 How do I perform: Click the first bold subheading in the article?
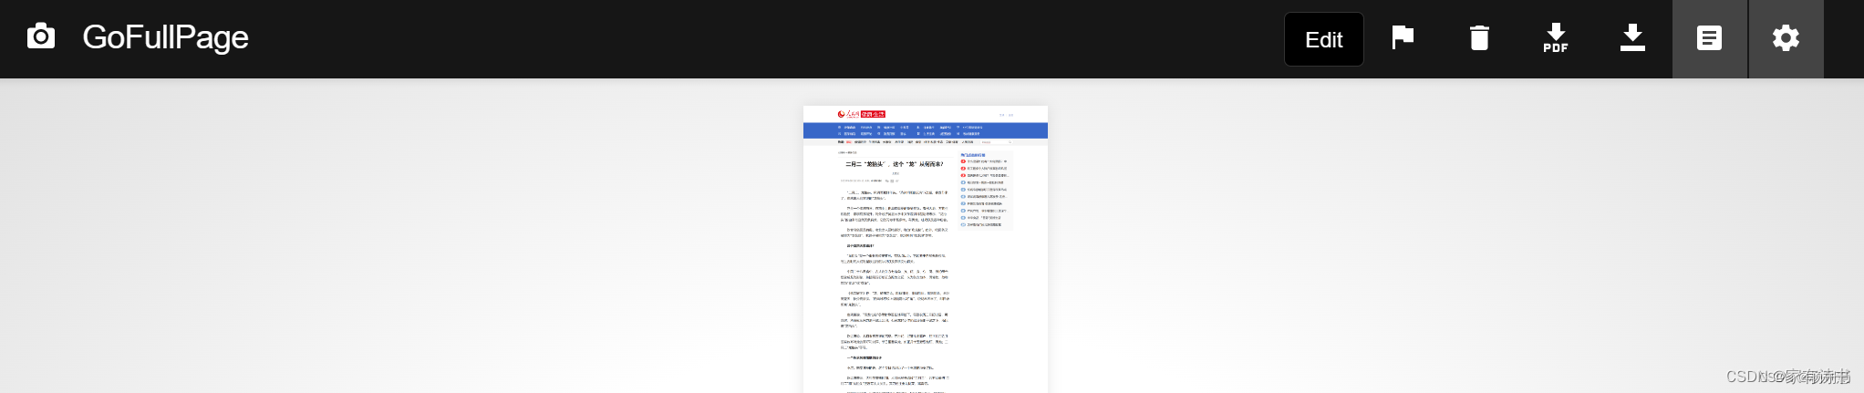[x=860, y=245]
